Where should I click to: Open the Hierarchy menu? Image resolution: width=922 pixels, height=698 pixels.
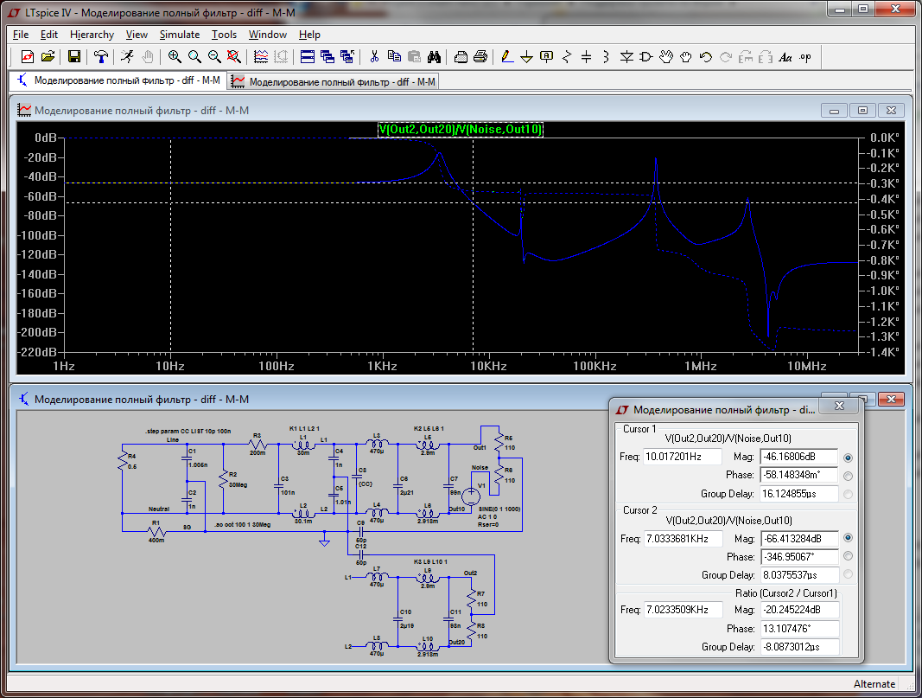[92, 35]
